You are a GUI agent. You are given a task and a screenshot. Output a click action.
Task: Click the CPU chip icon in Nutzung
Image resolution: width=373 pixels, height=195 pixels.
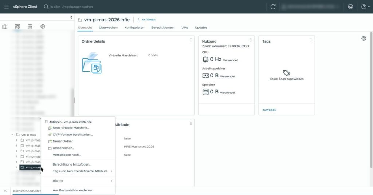205,59
